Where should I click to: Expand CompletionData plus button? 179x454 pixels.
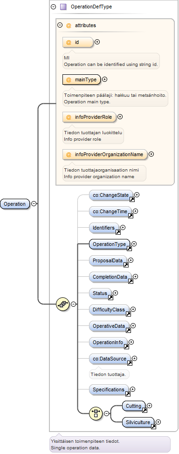click(x=135, y=276)
